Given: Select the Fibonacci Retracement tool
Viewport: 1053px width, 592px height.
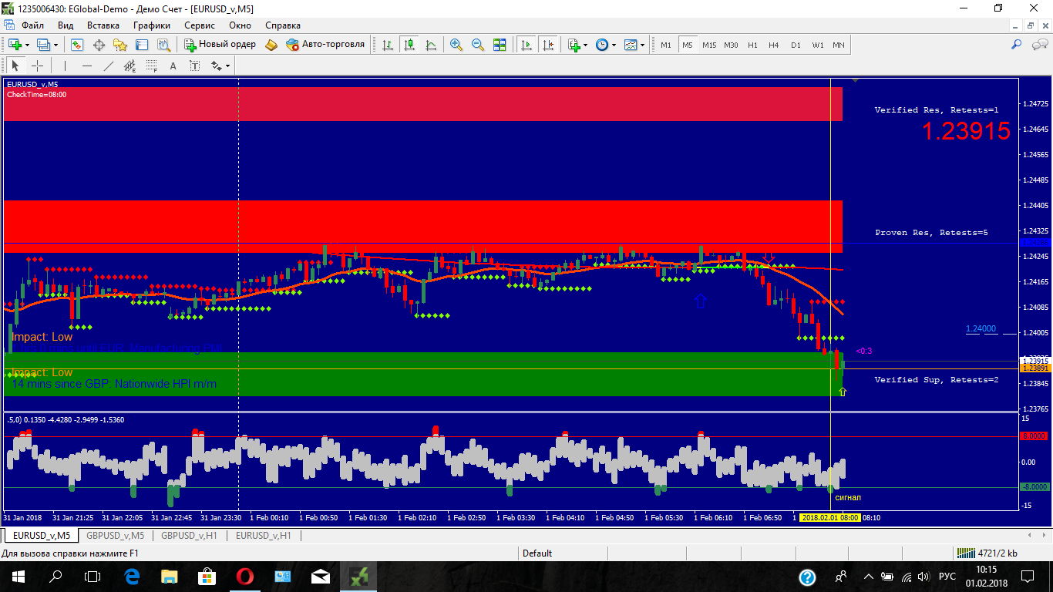Looking at the screenshot, I should (151, 66).
